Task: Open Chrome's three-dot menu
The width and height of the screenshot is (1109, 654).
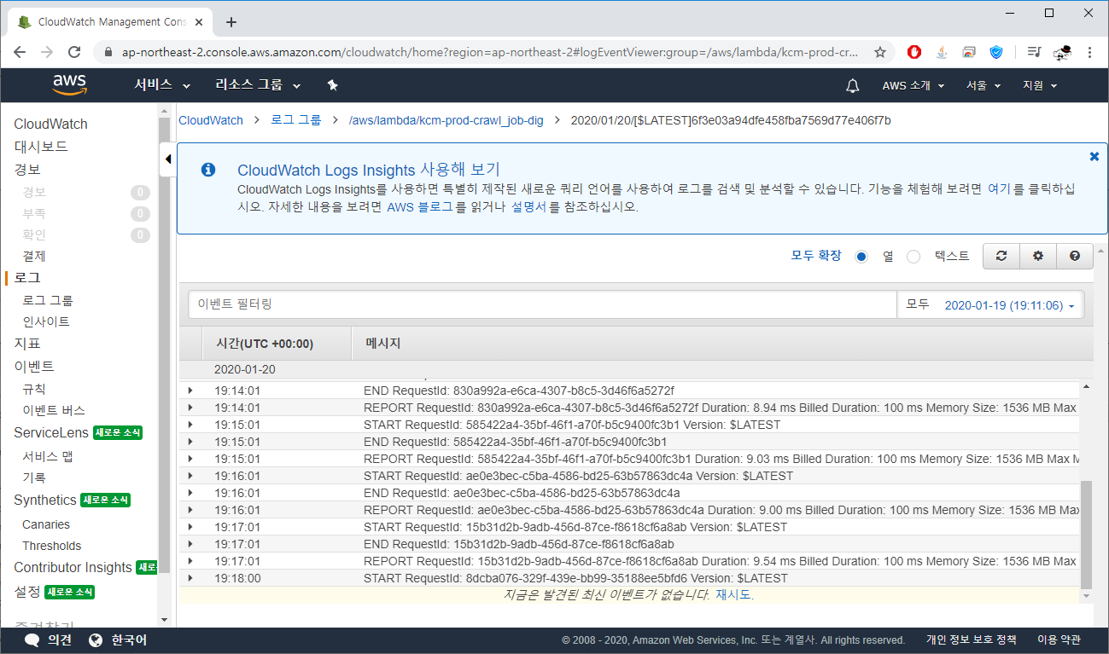Action: click(x=1090, y=52)
